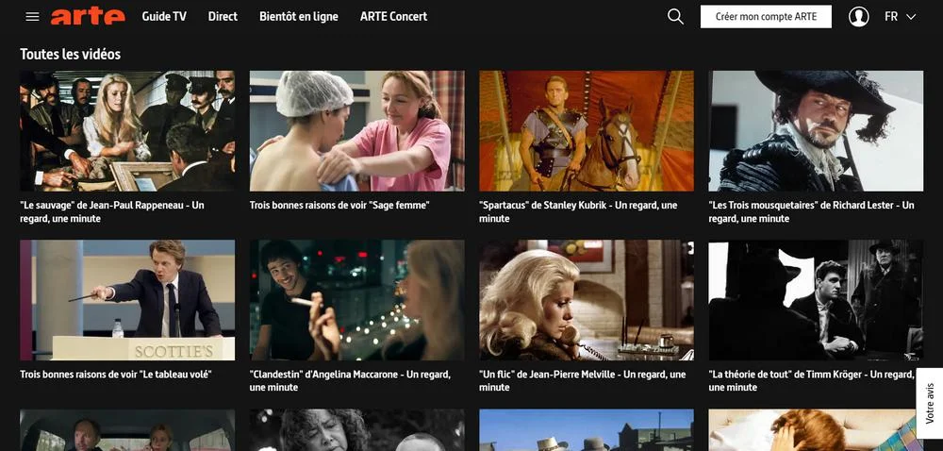Click the ARTE logo
This screenshot has height=451, width=943.
pyautogui.click(x=88, y=16)
